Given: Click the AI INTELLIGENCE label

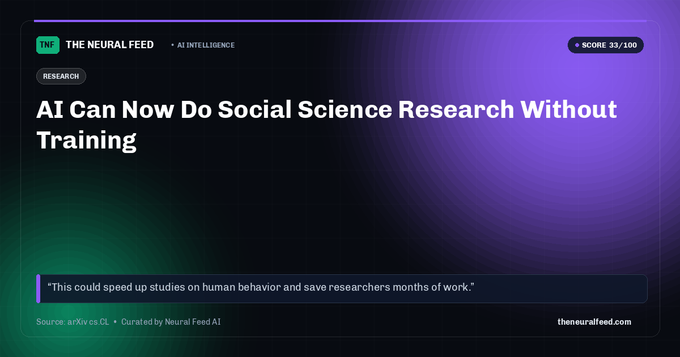Looking at the screenshot, I should tap(206, 45).
